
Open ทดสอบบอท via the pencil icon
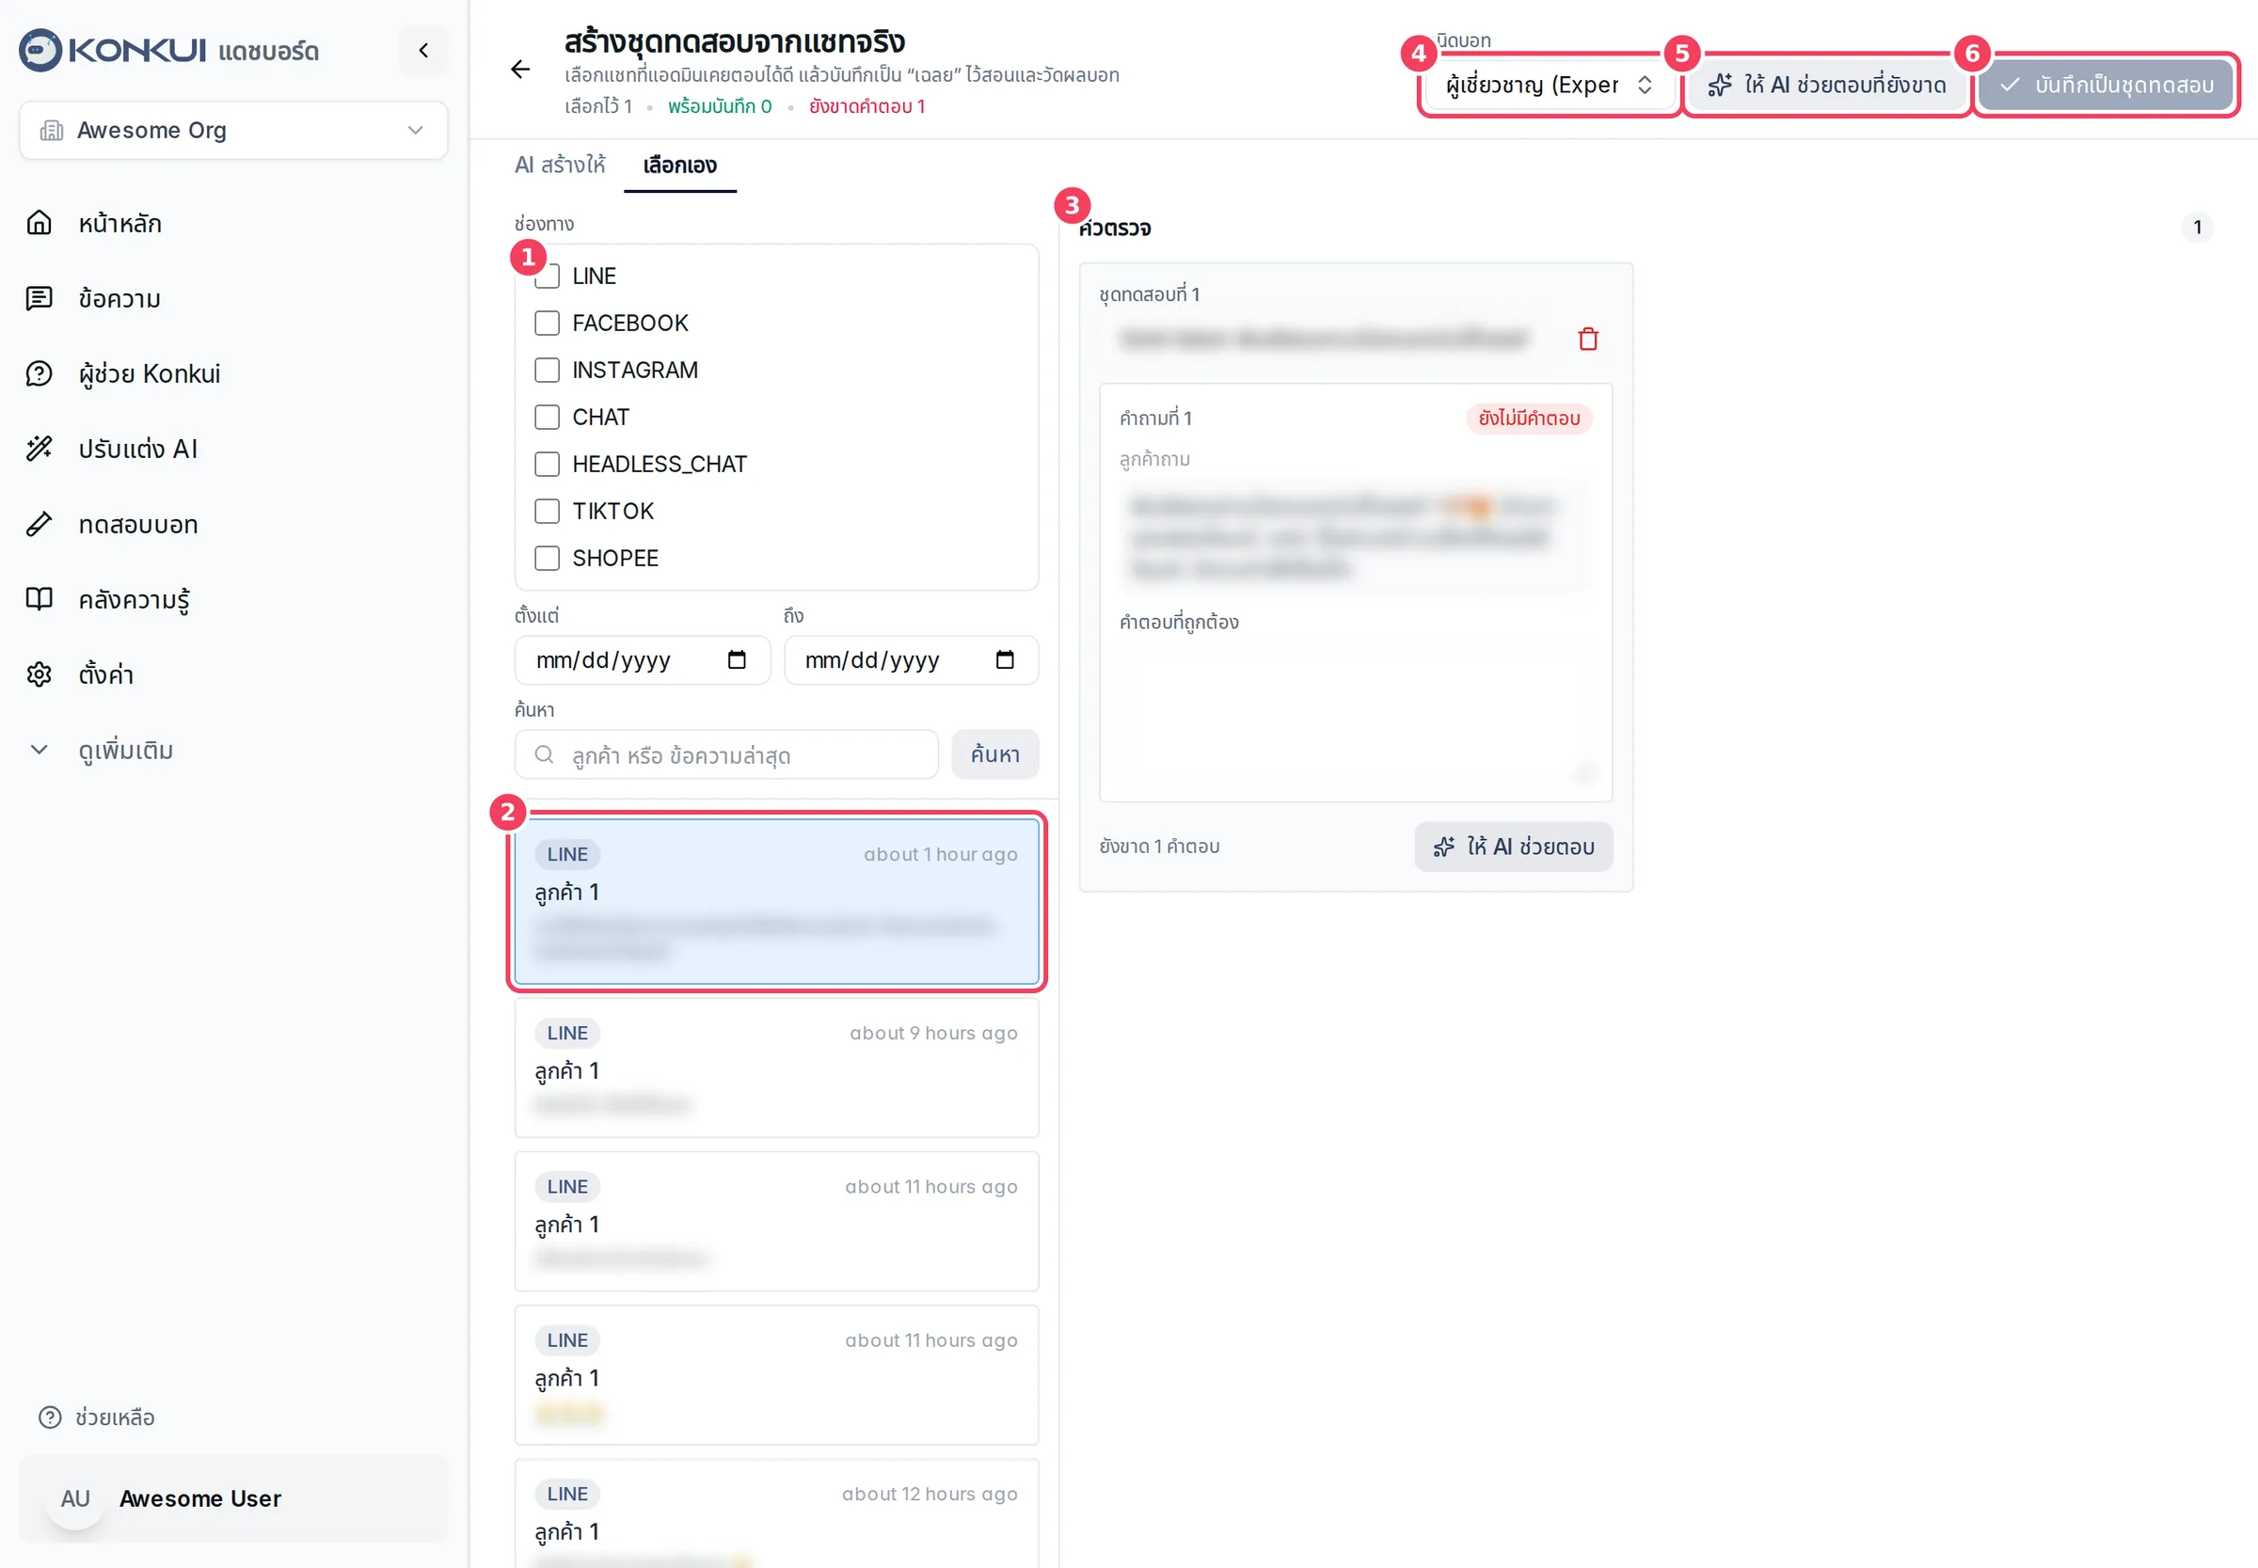coord(40,524)
